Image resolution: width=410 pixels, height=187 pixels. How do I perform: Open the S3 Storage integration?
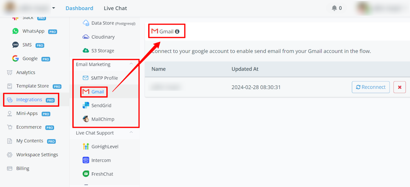point(103,51)
